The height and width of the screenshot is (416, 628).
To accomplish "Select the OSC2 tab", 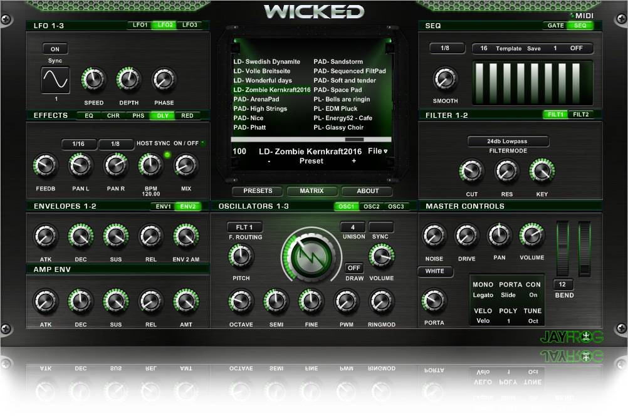I will click(371, 207).
